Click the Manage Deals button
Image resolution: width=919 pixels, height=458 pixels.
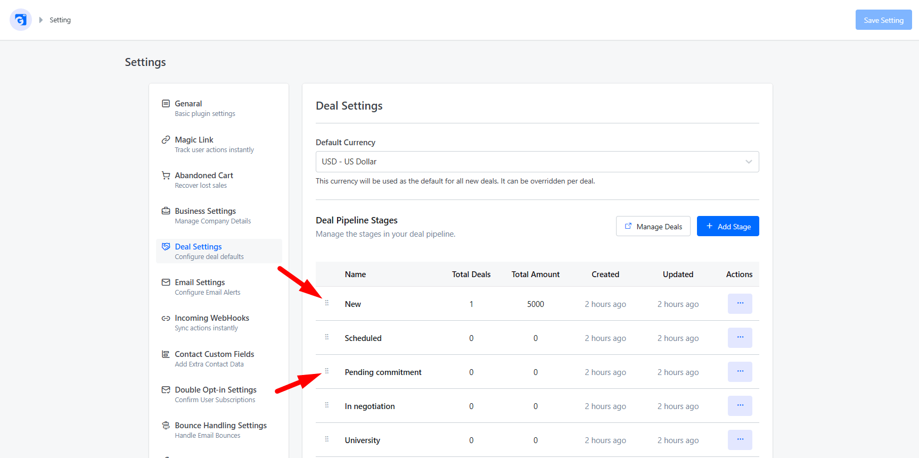pyautogui.click(x=653, y=226)
